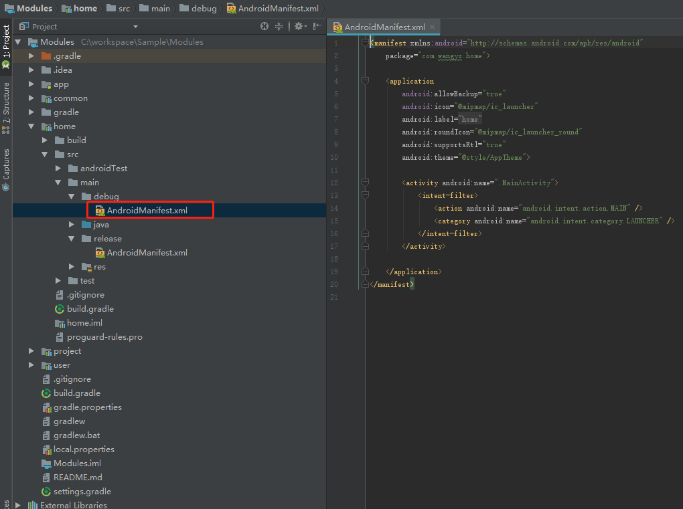Open the Captures side tab
This screenshot has width=683, height=509.
[x=6, y=167]
